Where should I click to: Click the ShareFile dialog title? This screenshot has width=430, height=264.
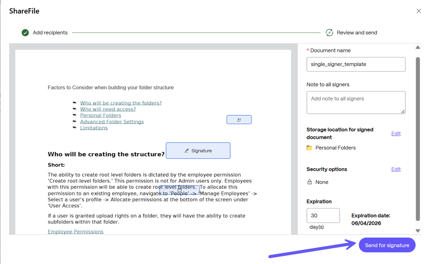point(24,11)
